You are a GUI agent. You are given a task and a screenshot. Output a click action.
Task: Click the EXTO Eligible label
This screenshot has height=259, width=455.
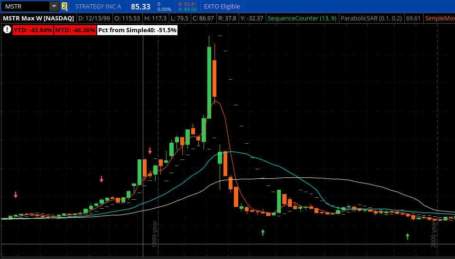(222, 6)
